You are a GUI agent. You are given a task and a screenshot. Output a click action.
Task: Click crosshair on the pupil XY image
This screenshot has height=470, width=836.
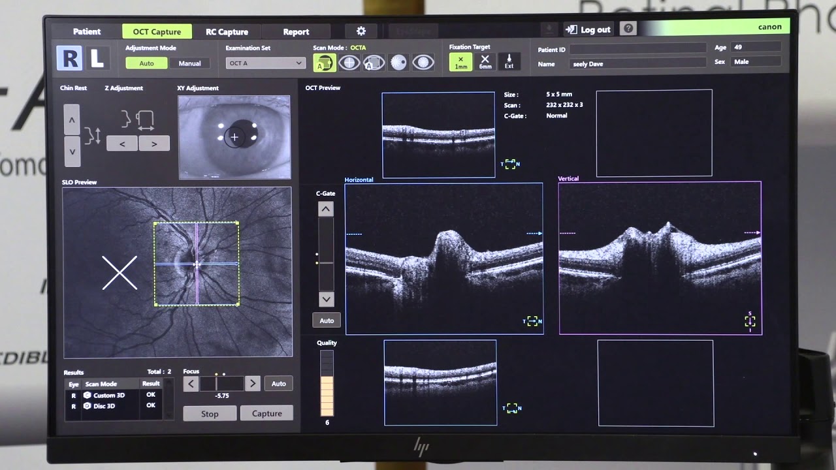234,137
